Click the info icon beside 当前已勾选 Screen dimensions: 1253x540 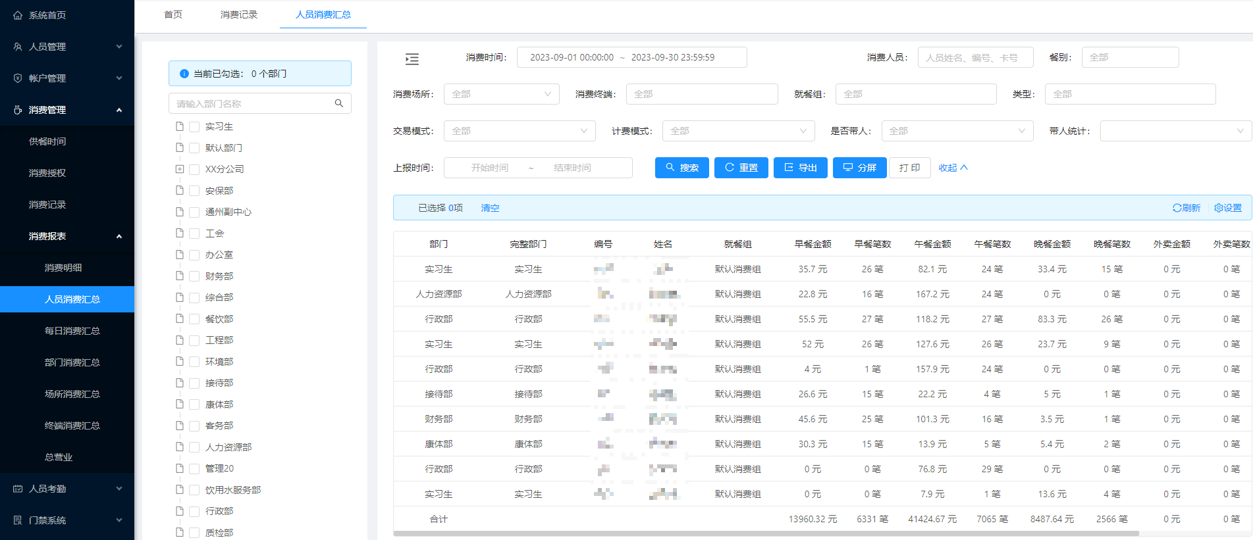click(184, 74)
